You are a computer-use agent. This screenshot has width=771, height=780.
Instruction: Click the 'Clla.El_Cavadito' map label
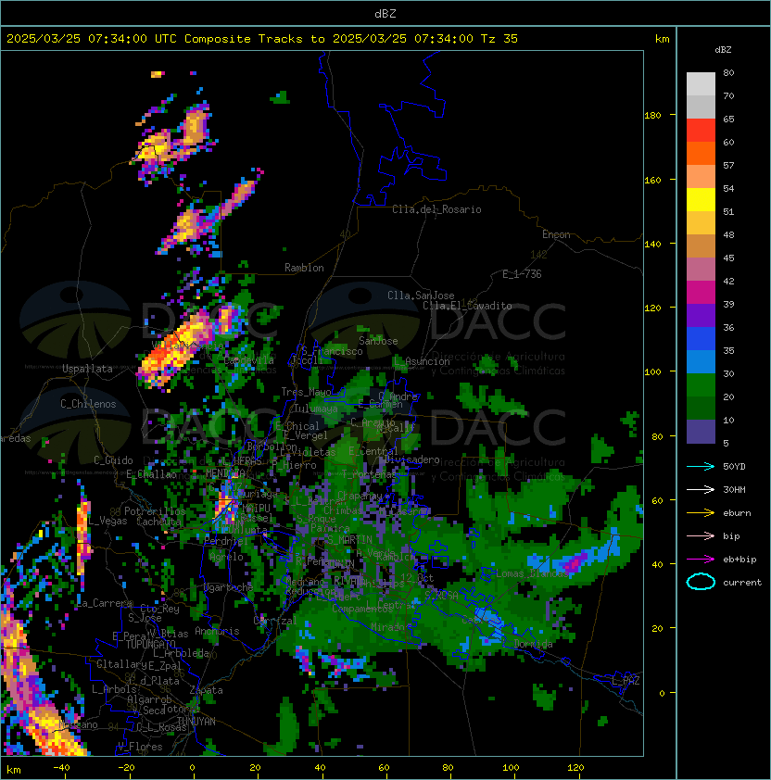tap(467, 306)
